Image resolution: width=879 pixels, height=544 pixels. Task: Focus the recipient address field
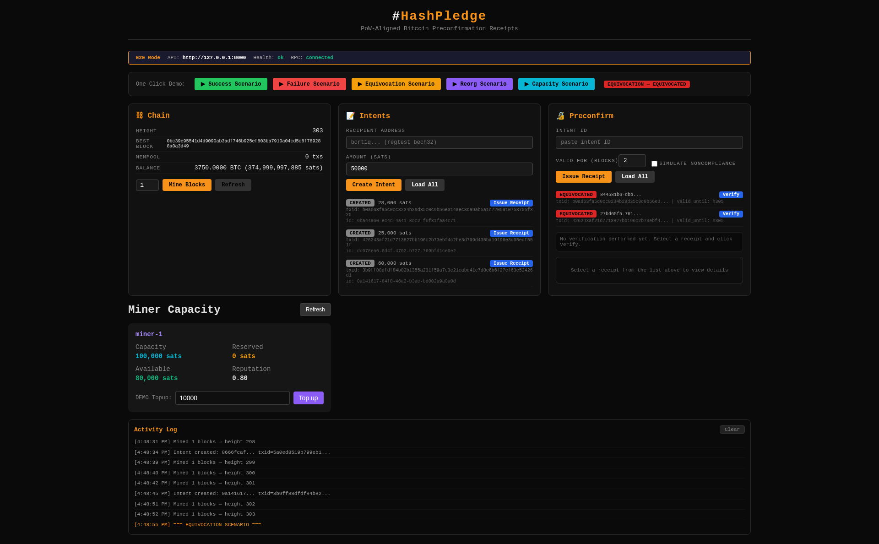coord(439,142)
